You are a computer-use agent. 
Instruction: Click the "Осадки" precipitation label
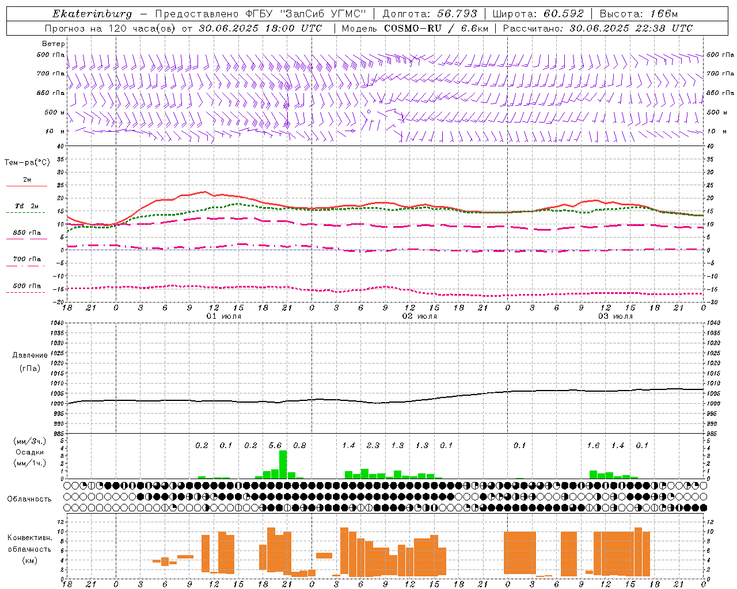[x=30, y=452]
